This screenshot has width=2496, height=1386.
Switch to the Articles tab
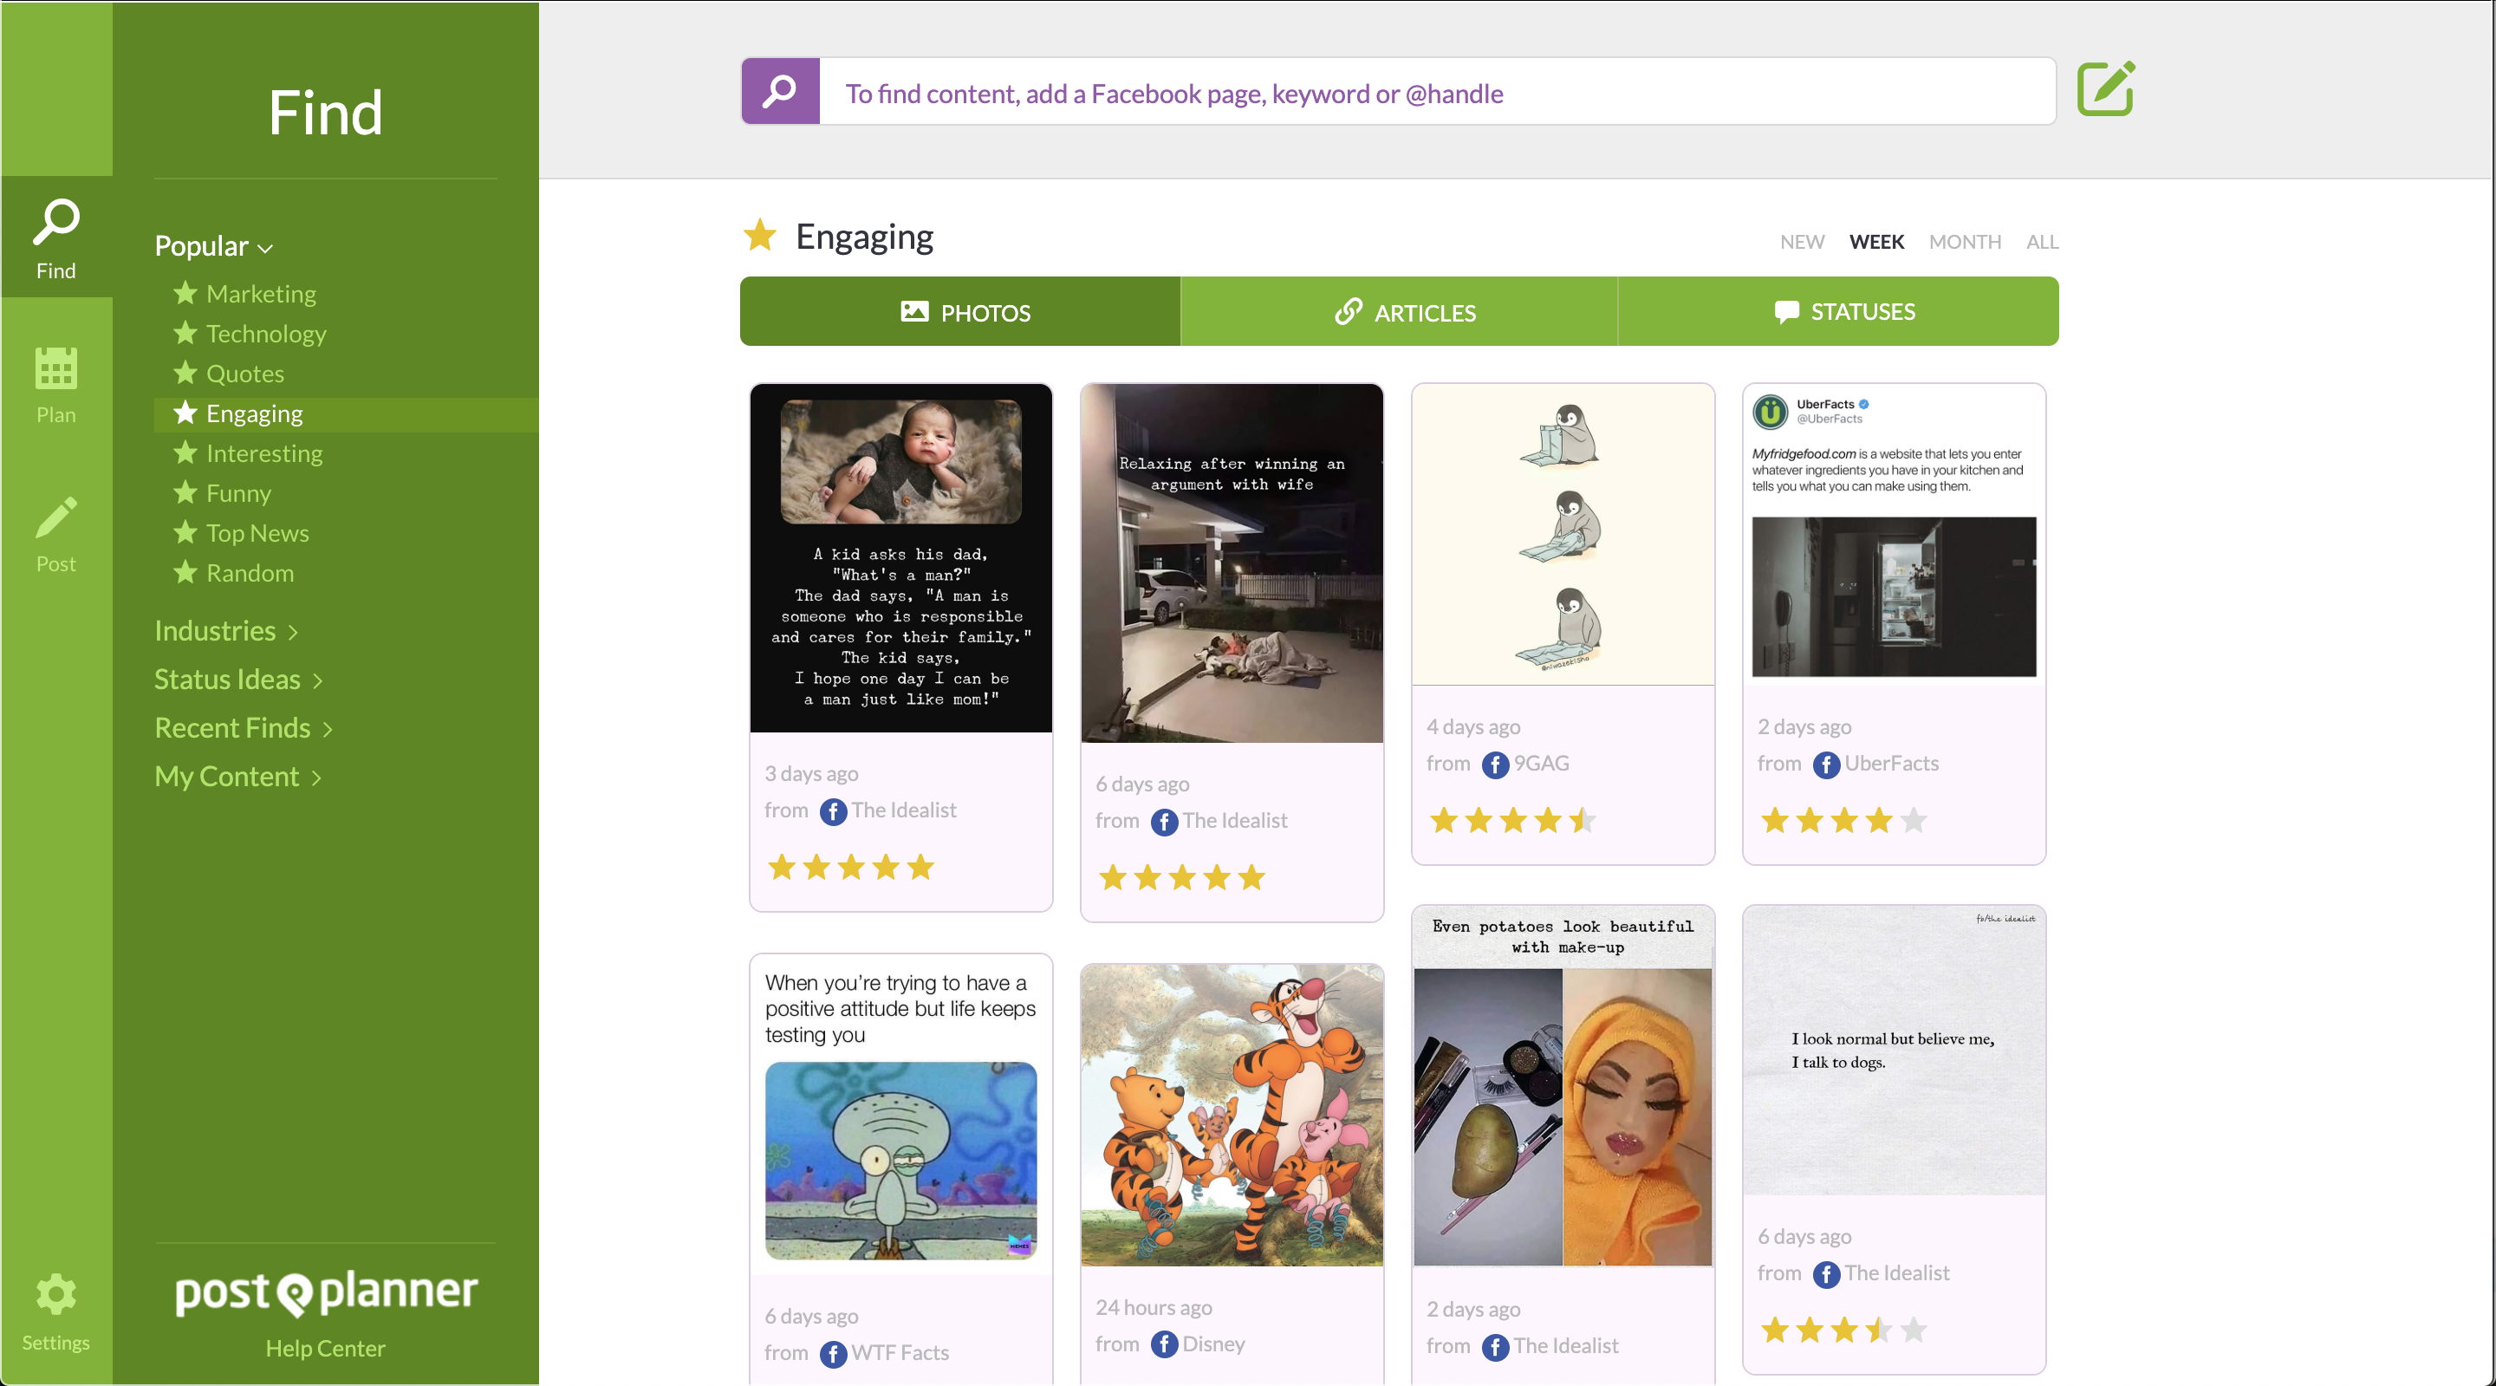(1399, 311)
